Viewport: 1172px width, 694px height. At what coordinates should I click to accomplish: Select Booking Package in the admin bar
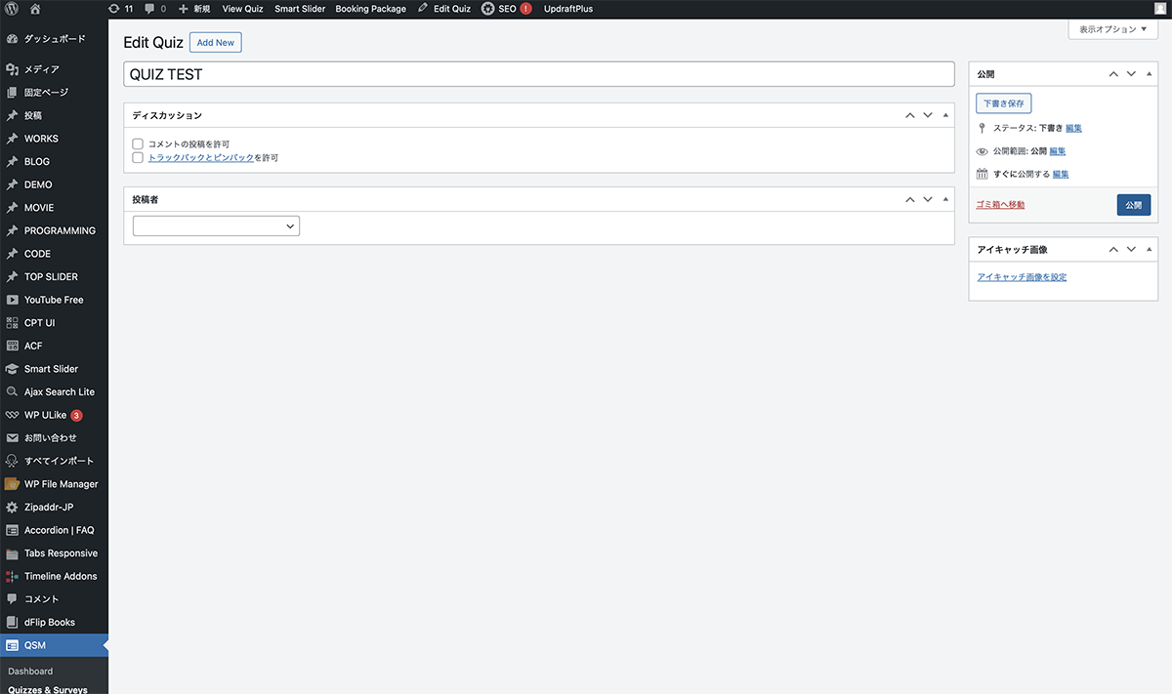(370, 9)
